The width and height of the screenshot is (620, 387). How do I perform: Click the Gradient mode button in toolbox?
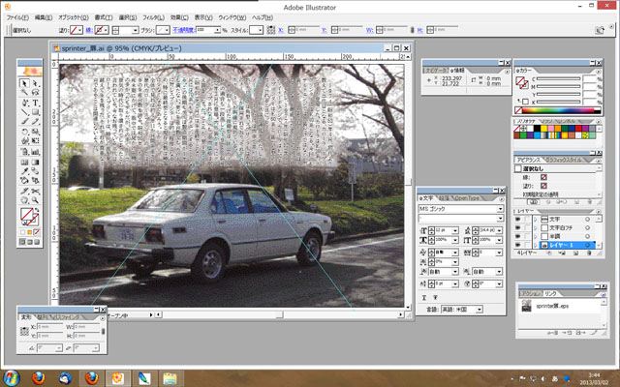(30, 232)
